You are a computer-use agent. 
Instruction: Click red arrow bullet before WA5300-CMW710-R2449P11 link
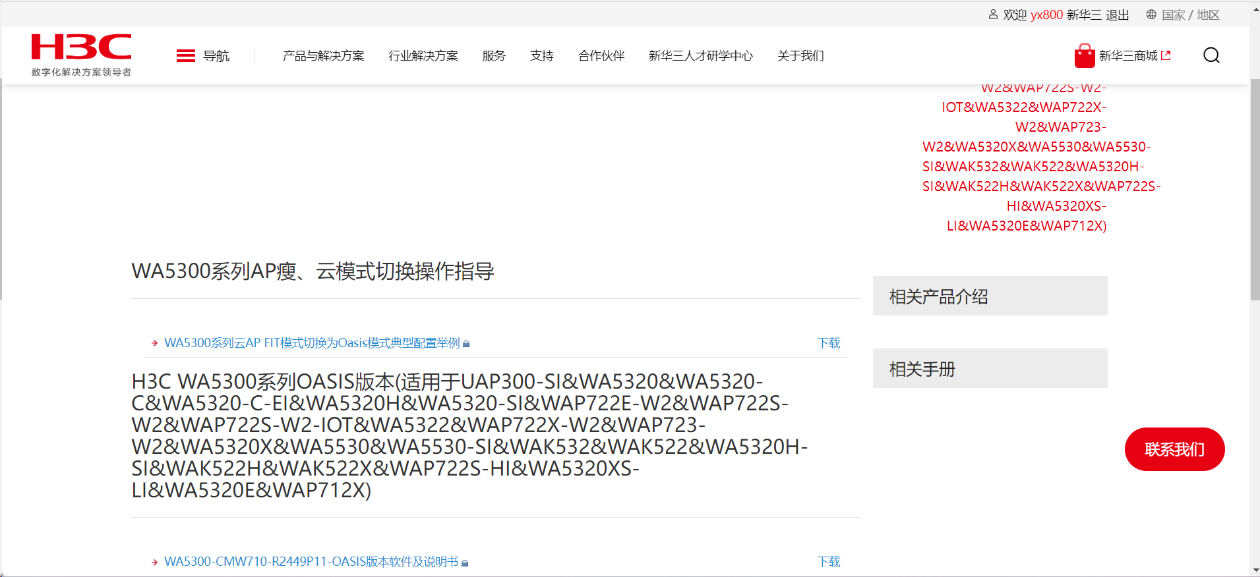click(154, 562)
